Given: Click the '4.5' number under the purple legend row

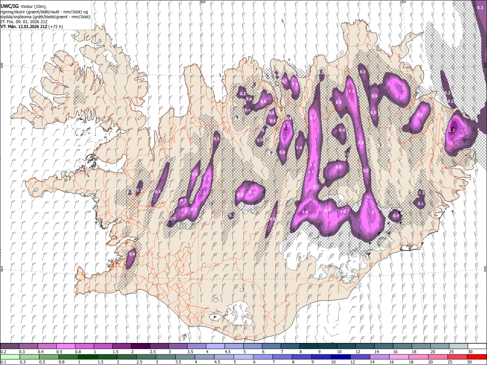Looking at the screenshot, I should 228,352.
